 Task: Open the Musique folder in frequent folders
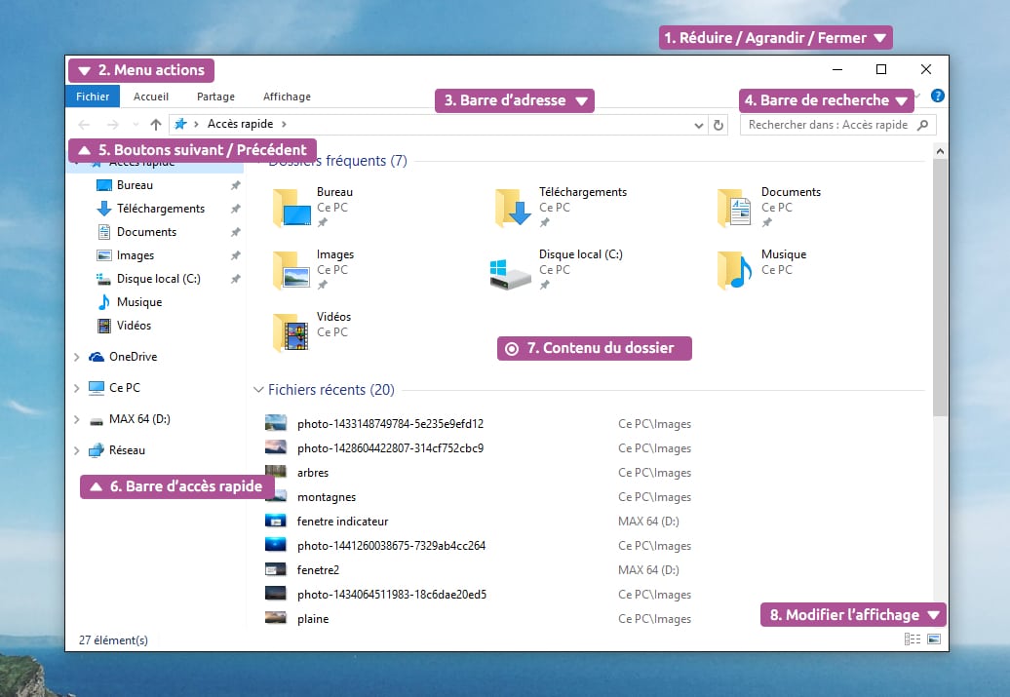[x=735, y=271]
